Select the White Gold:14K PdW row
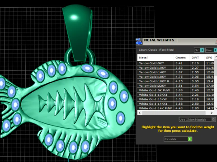Image resolution: width=217 pixels, height=162 pixels. click(x=176, y=108)
